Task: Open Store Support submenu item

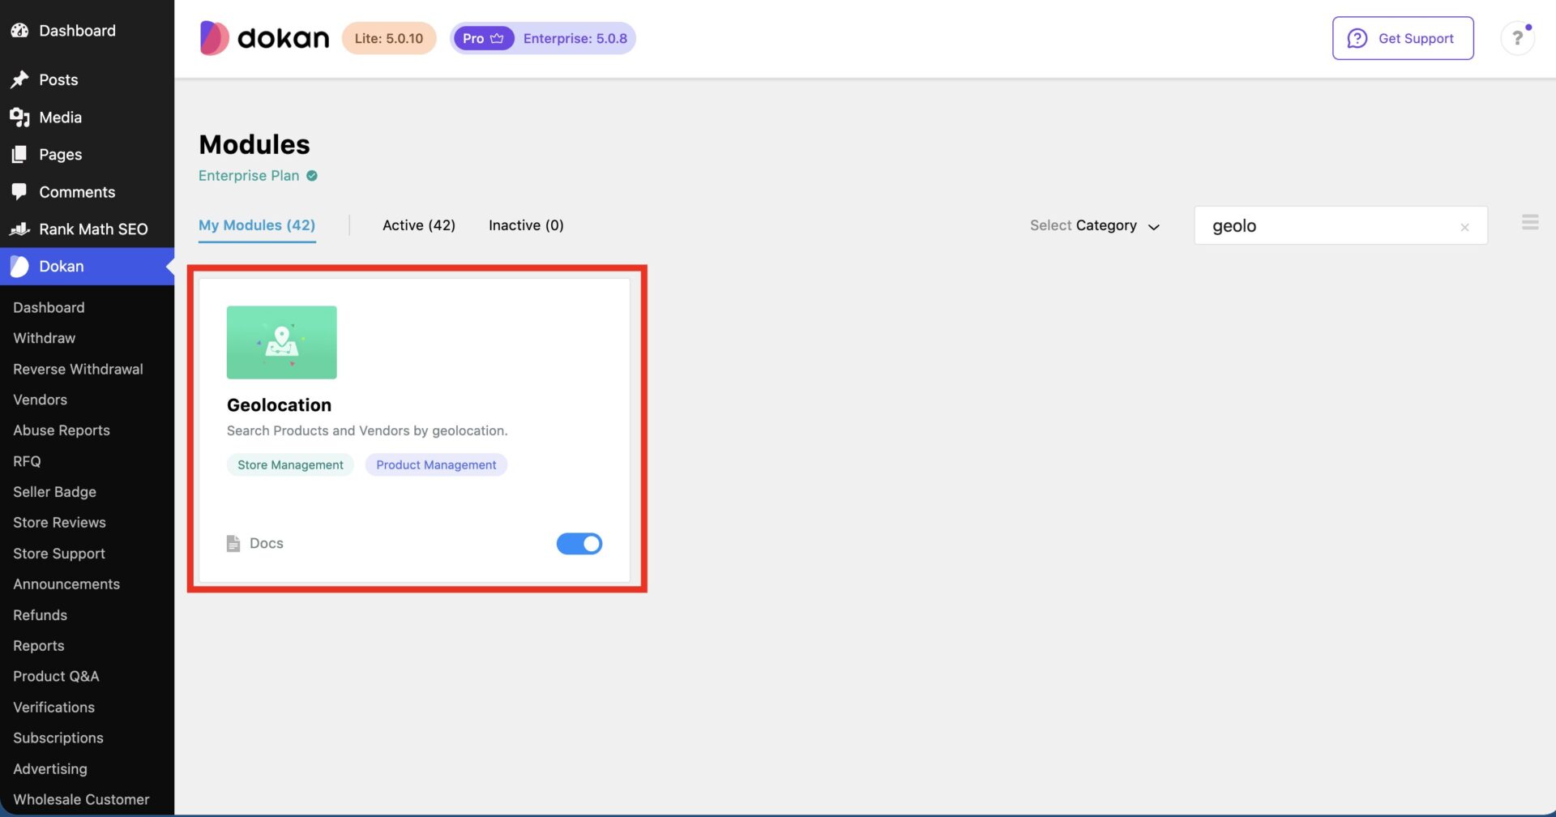Action: click(59, 554)
